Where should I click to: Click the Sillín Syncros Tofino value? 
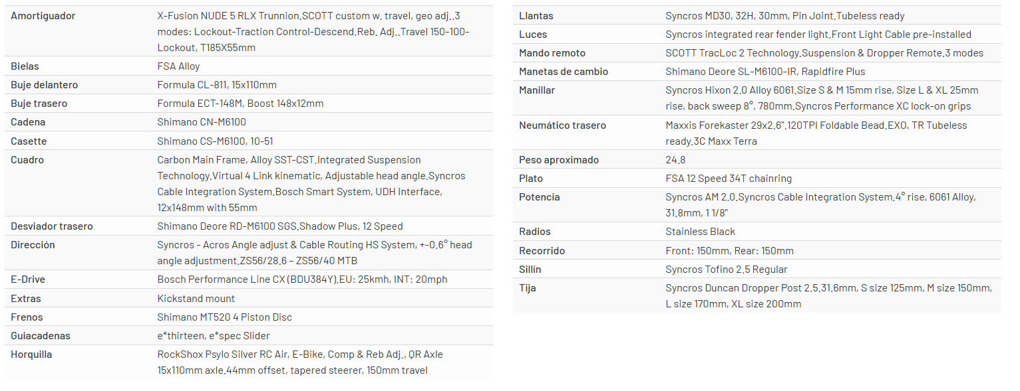[x=726, y=270]
